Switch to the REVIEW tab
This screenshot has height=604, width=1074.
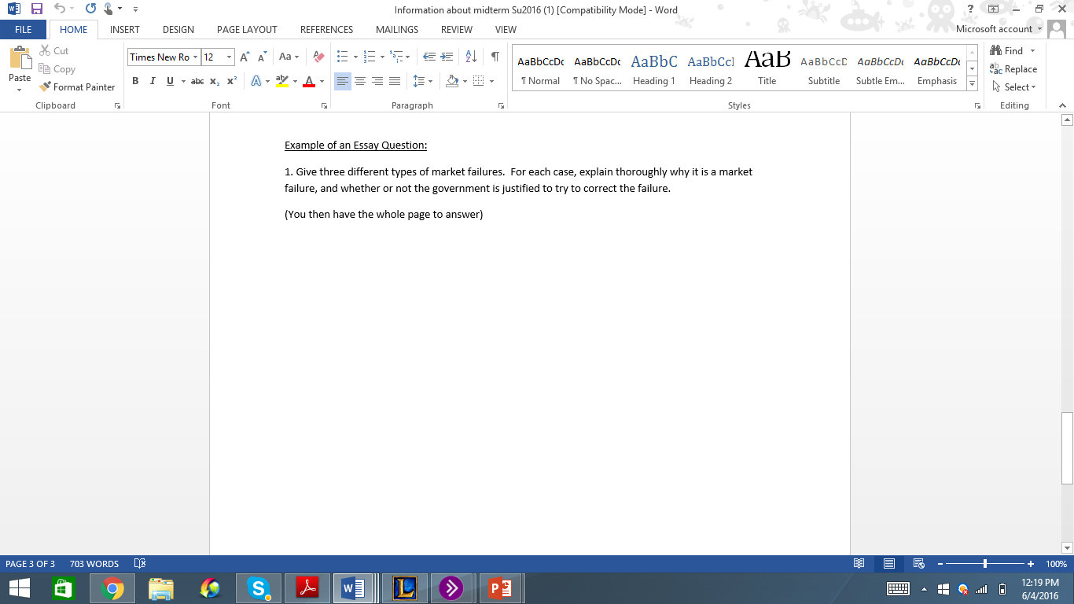tap(457, 30)
